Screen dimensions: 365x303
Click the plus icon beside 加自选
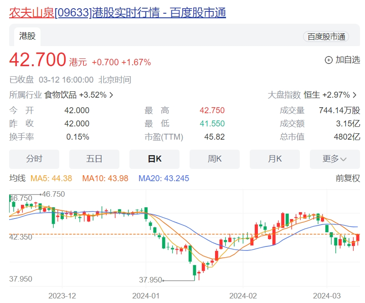(329, 60)
